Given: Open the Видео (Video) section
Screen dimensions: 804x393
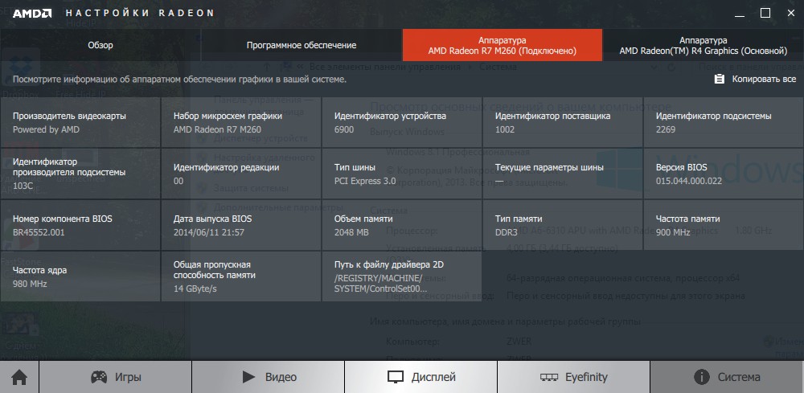Looking at the screenshot, I should pyautogui.click(x=268, y=377).
